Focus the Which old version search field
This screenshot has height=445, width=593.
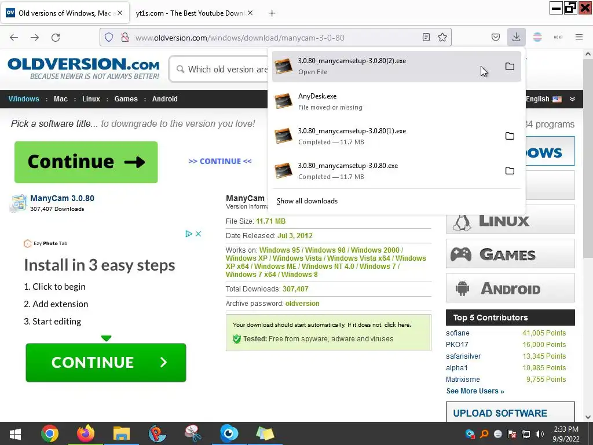[219, 70]
